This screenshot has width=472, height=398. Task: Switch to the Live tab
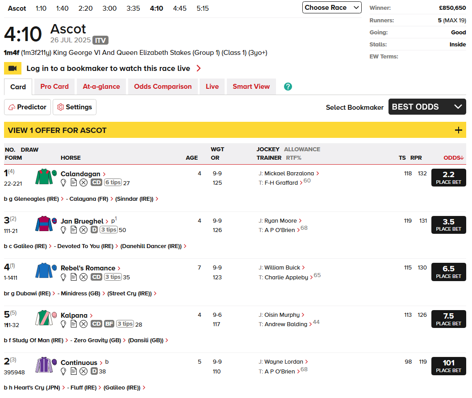212,87
